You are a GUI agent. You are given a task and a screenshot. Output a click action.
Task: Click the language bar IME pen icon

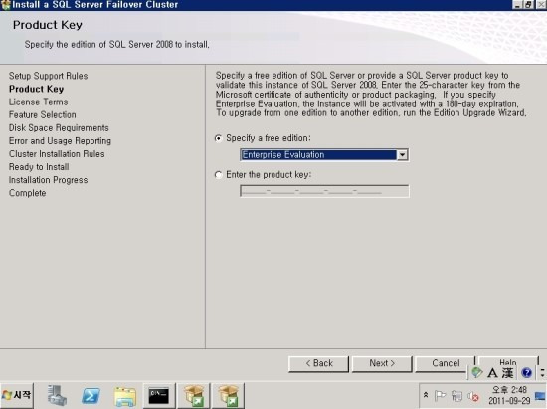click(x=476, y=373)
